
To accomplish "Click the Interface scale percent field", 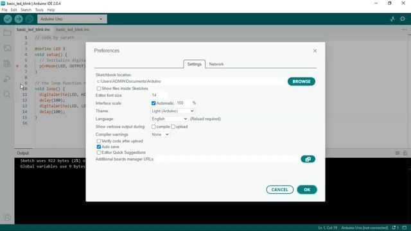I will [183, 103].
